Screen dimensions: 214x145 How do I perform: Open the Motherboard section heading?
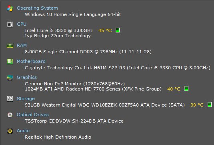click(x=31, y=61)
